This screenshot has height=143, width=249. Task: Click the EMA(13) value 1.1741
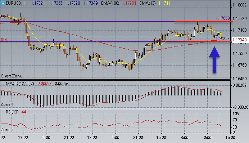164,3
